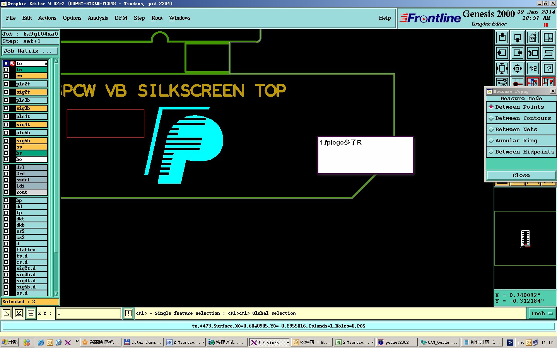This screenshot has width=557, height=348.
Task: Click the home view icon
Action: click(x=533, y=38)
